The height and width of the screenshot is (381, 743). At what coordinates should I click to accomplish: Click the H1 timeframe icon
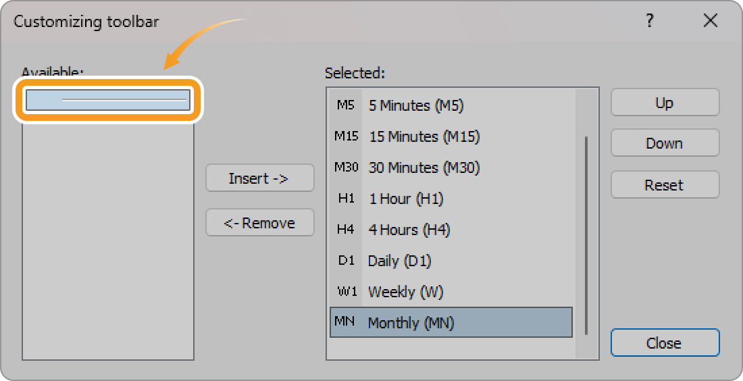(346, 199)
